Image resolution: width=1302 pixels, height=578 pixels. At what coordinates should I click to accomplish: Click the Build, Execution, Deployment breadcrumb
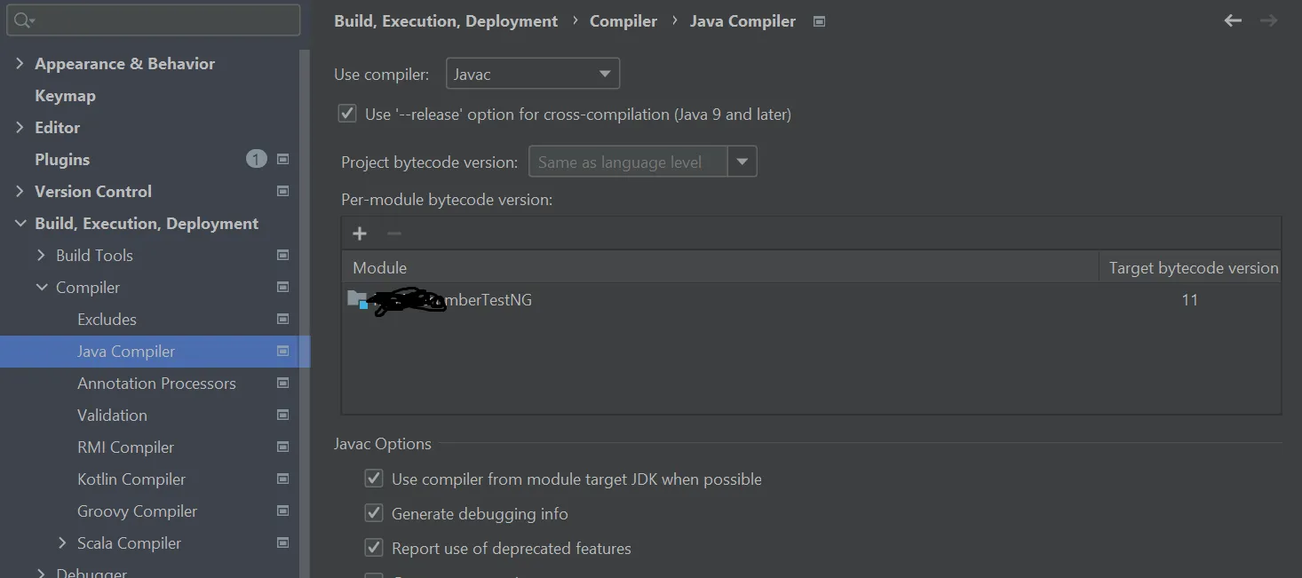point(446,21)
